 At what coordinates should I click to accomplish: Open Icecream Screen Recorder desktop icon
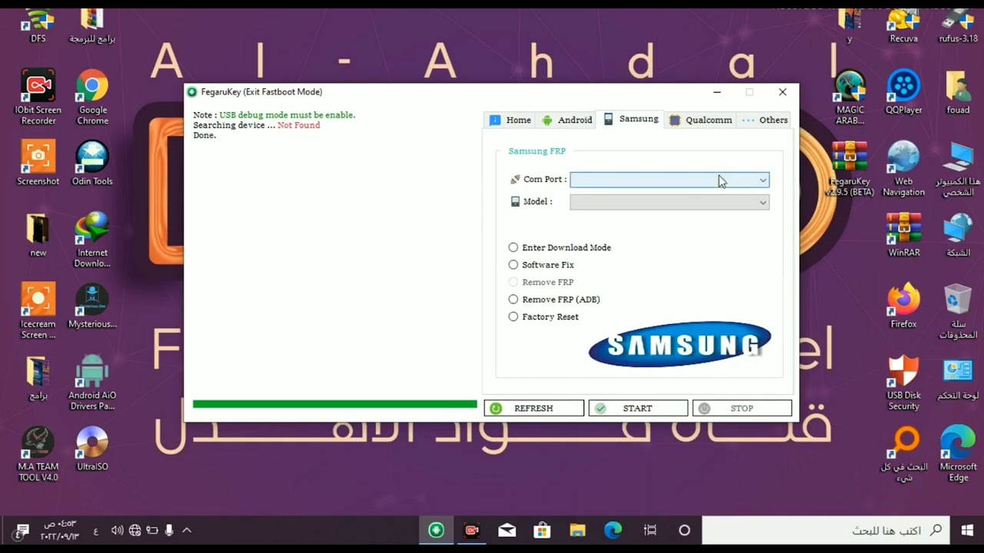(38, 311)
